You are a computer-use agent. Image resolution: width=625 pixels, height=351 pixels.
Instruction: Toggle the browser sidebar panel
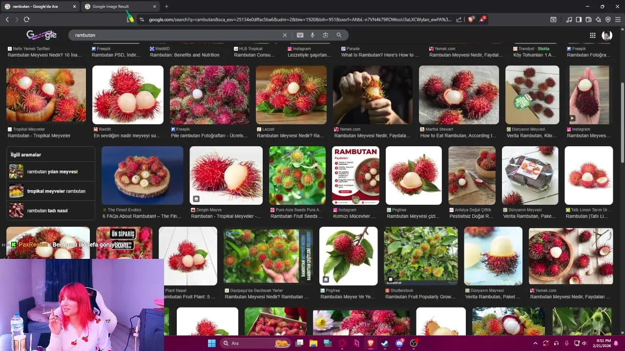tap(579, 19)
